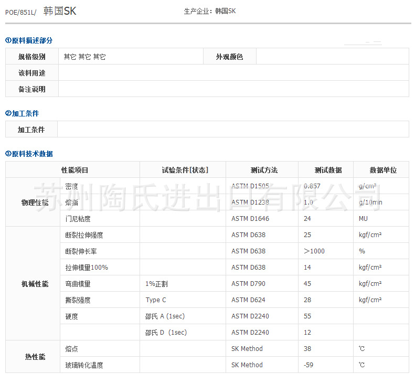Select the Shore A hardness value 55
Screen dimensions: 415x384
point(307,316)
